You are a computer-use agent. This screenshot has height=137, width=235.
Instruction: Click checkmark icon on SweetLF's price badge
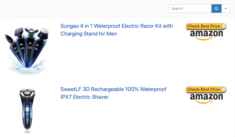[223, 89]
